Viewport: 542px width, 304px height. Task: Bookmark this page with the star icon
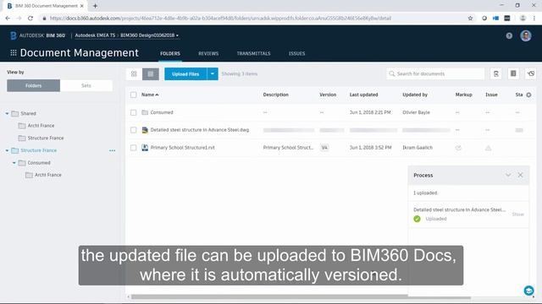tap(470, 19)
